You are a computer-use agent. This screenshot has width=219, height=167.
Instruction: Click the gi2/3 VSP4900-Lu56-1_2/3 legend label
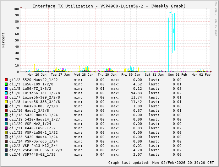point(36,150)
